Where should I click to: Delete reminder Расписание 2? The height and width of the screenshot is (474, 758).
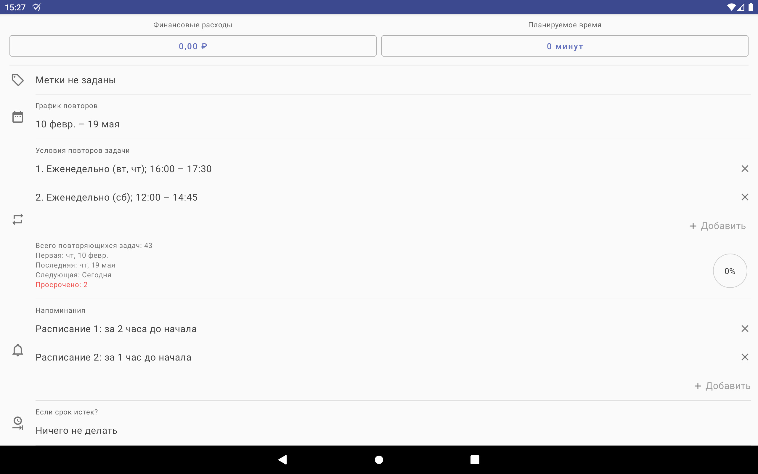745,357
